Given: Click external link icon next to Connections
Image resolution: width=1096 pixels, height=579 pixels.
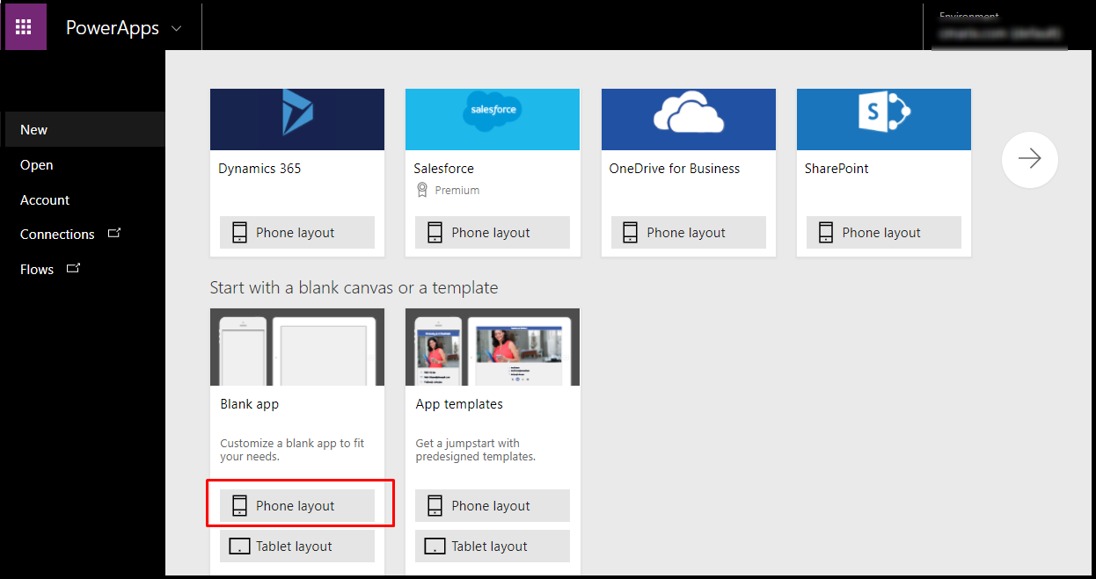Looking at the screenshot, I should (x=113, y=234).
